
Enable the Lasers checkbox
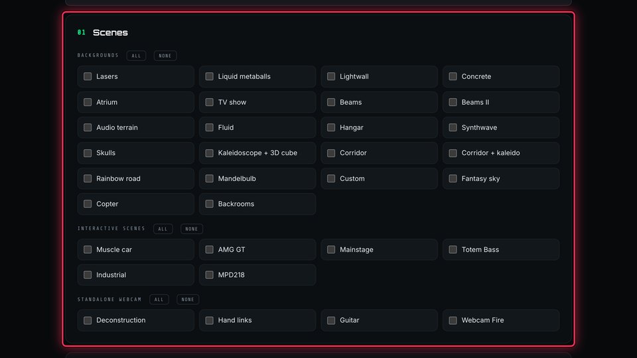tap(88, 76)
